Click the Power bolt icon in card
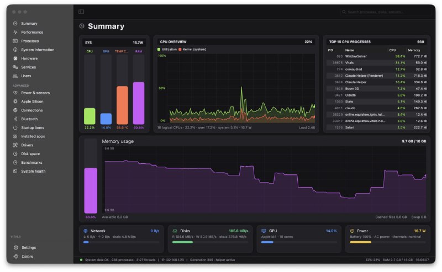442x272 pixels. tap(352, 231)
